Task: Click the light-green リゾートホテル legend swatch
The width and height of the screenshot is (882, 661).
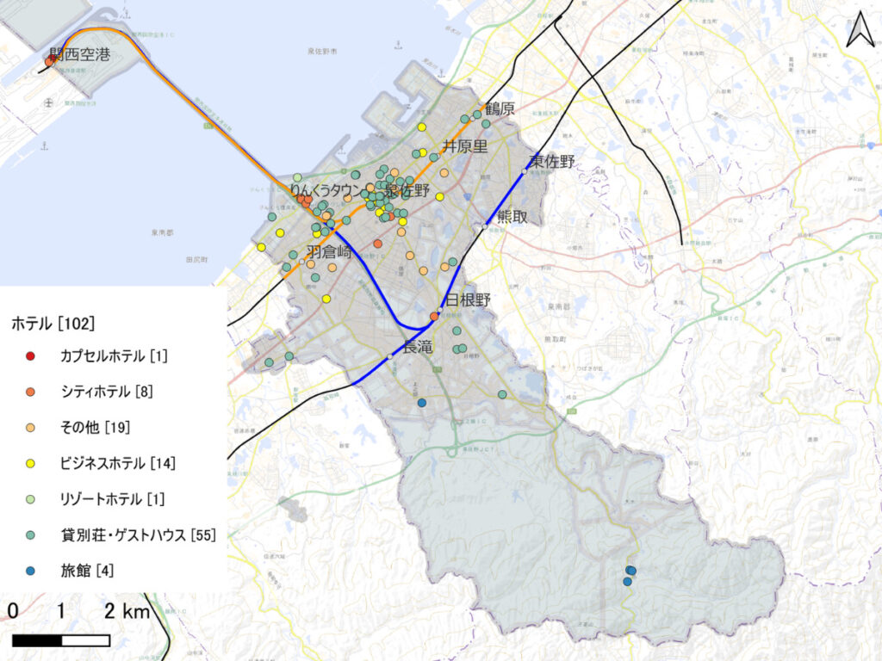Action: (x=30, y=499)
